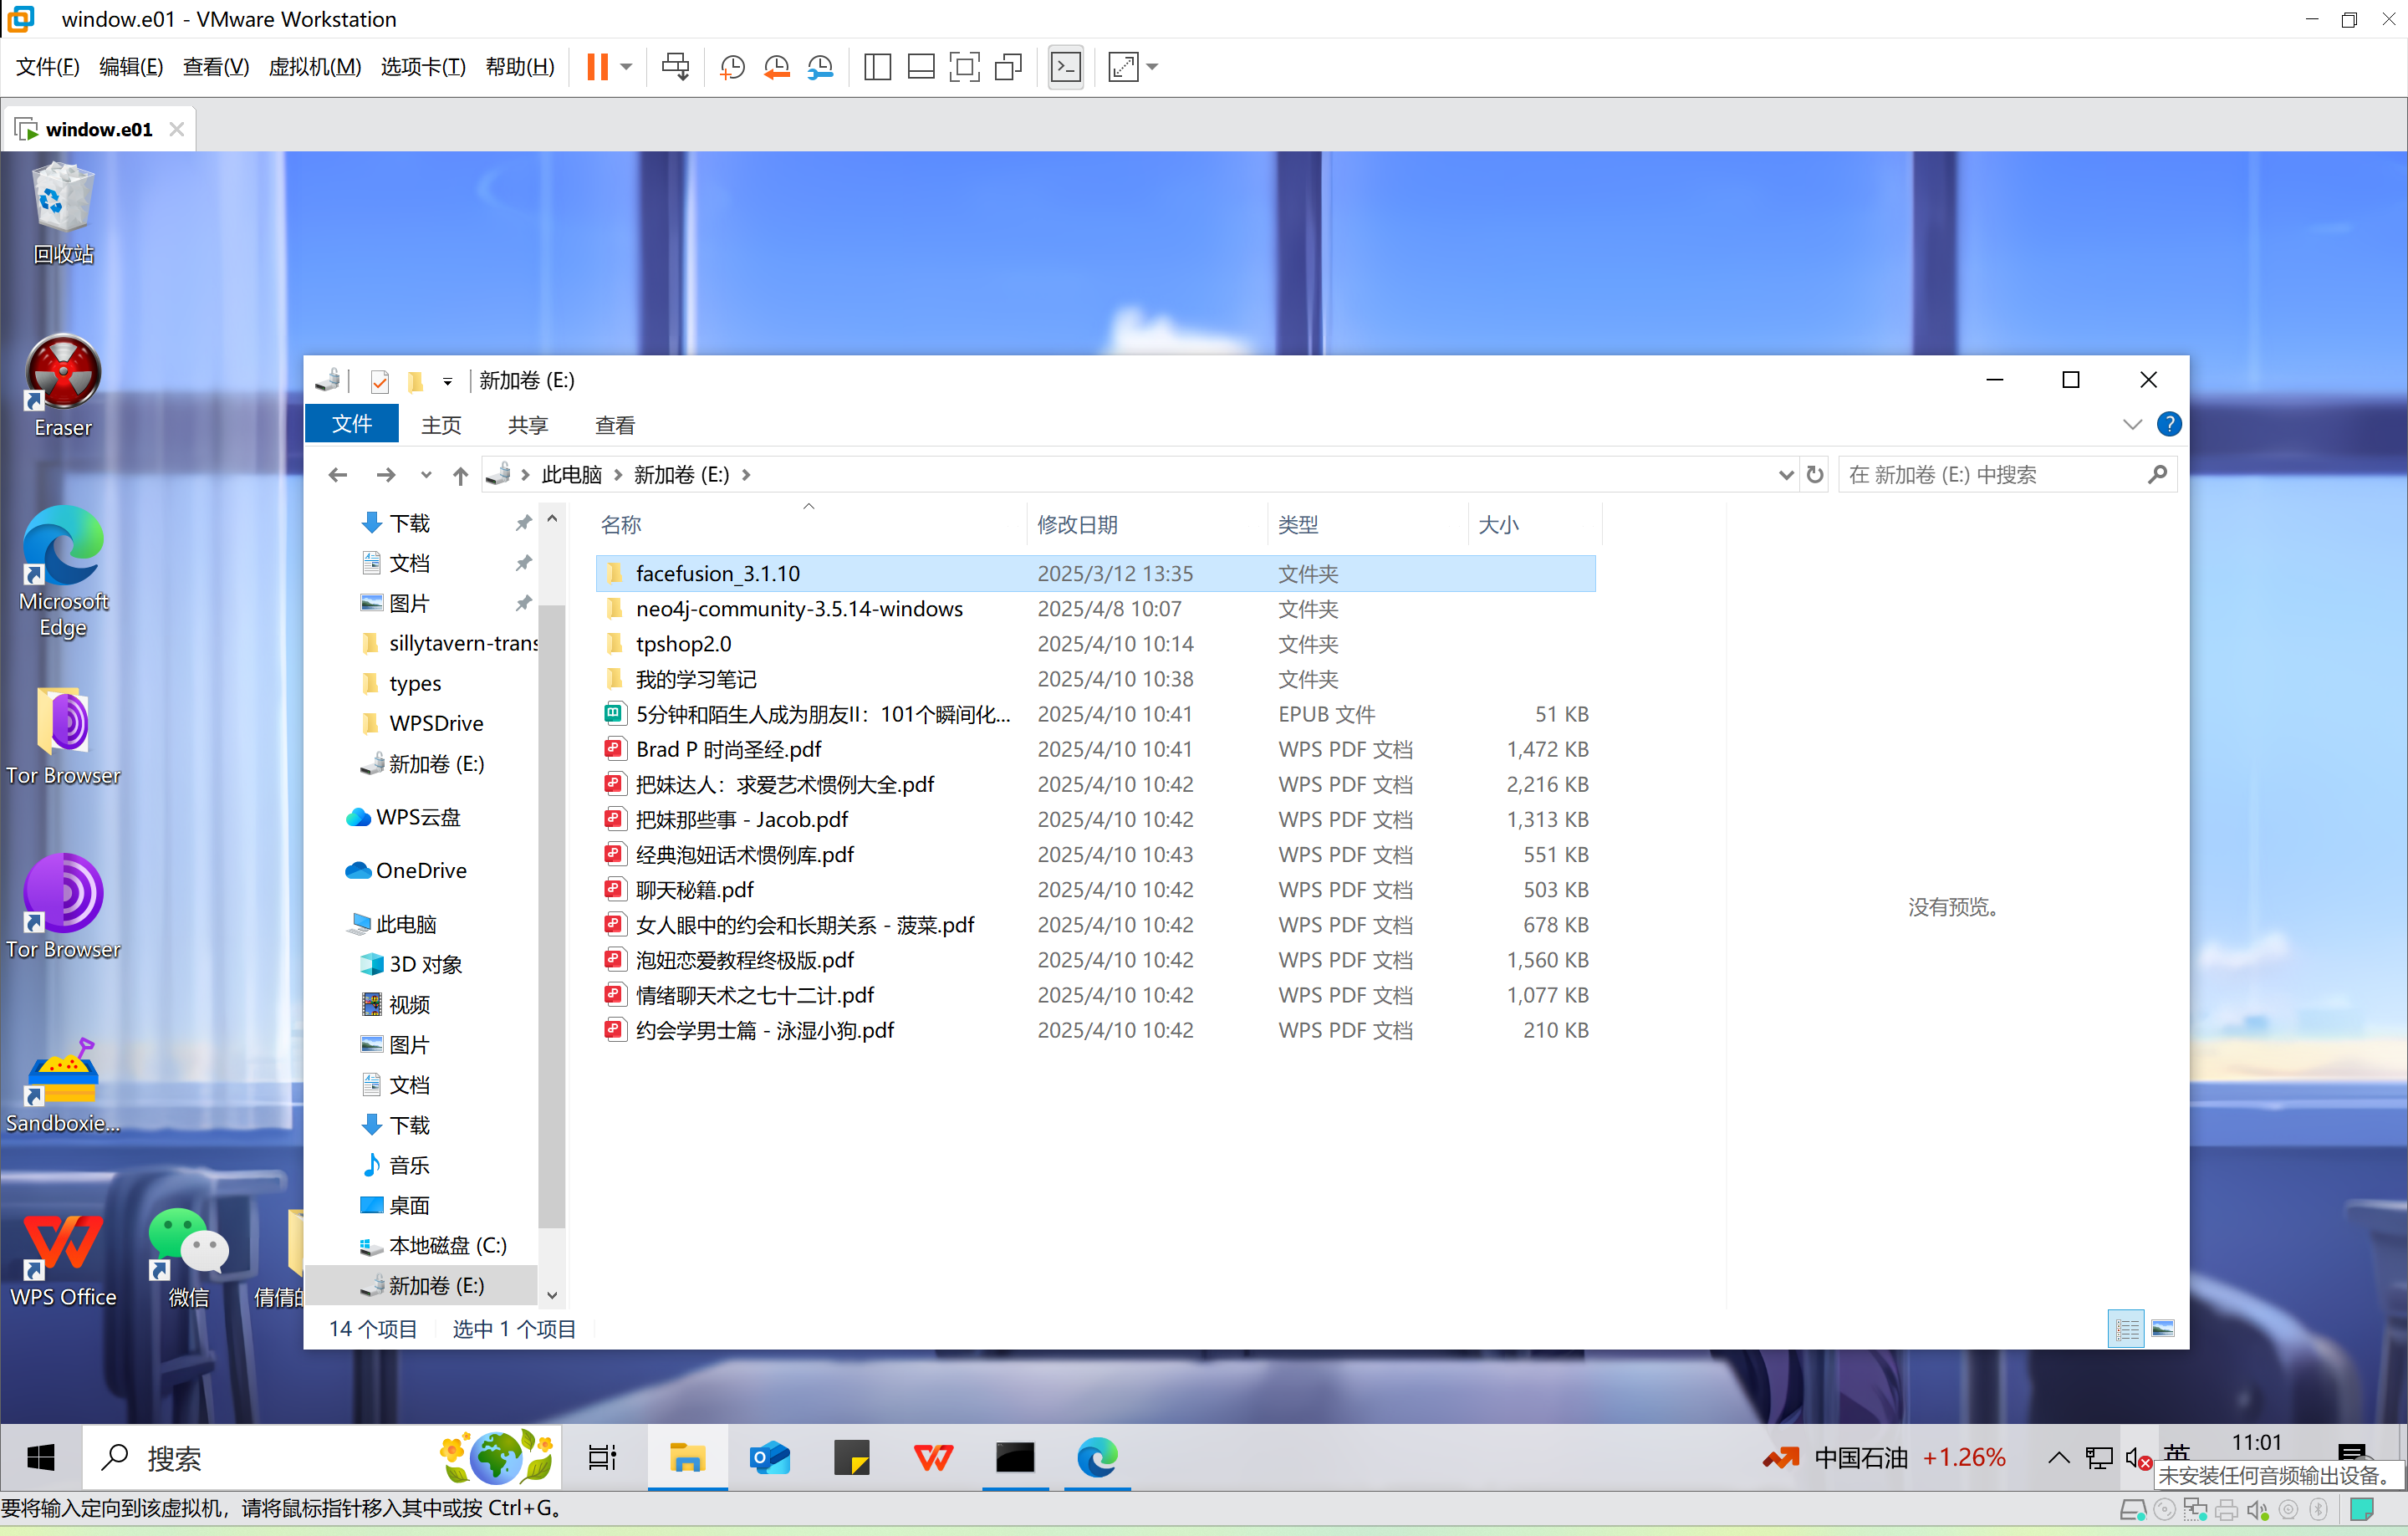
Task: Sort files by 修改日期 column header
Action: point(1077,525)
